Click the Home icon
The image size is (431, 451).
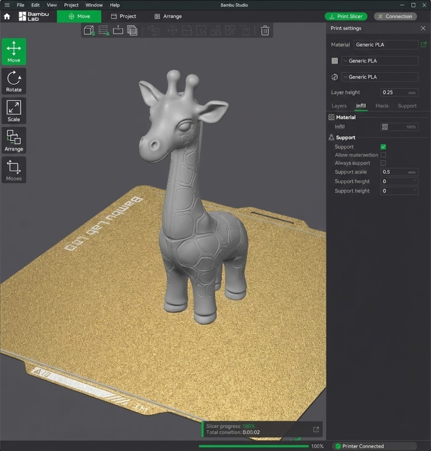(x=7, y=16)
